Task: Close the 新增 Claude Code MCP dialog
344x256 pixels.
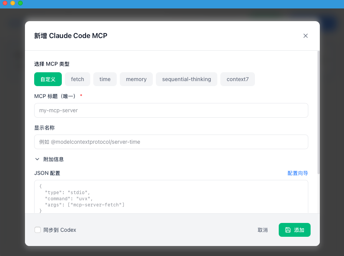Action: point(305,36)
